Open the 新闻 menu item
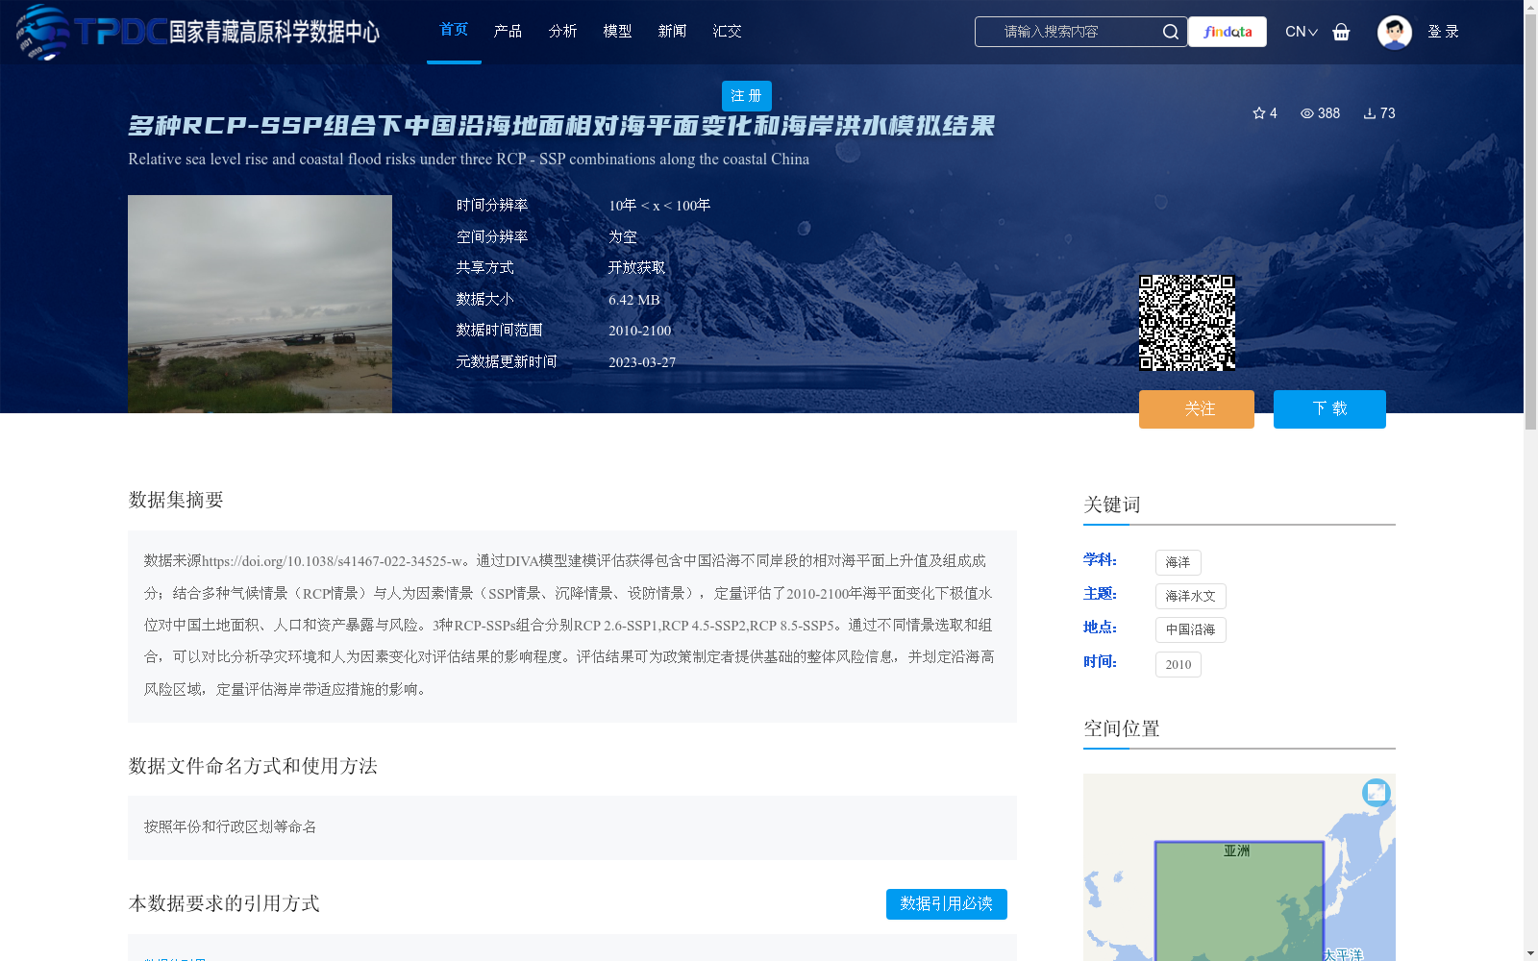 click(672, 31)
